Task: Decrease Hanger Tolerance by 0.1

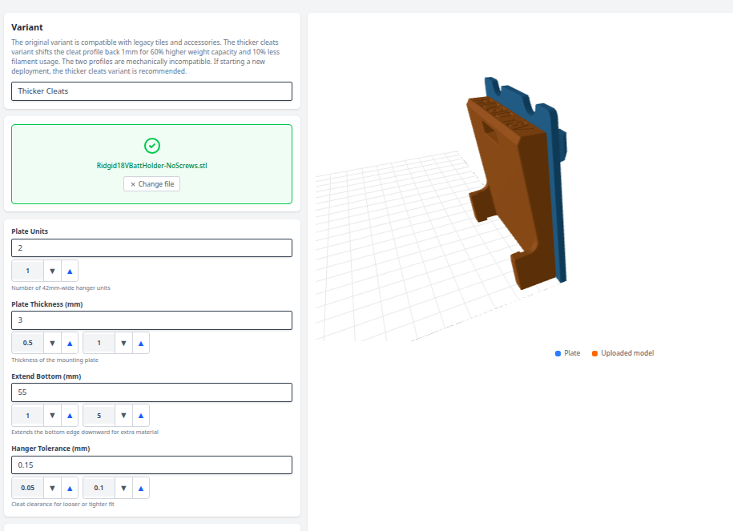Action: [x=123, y=488]
